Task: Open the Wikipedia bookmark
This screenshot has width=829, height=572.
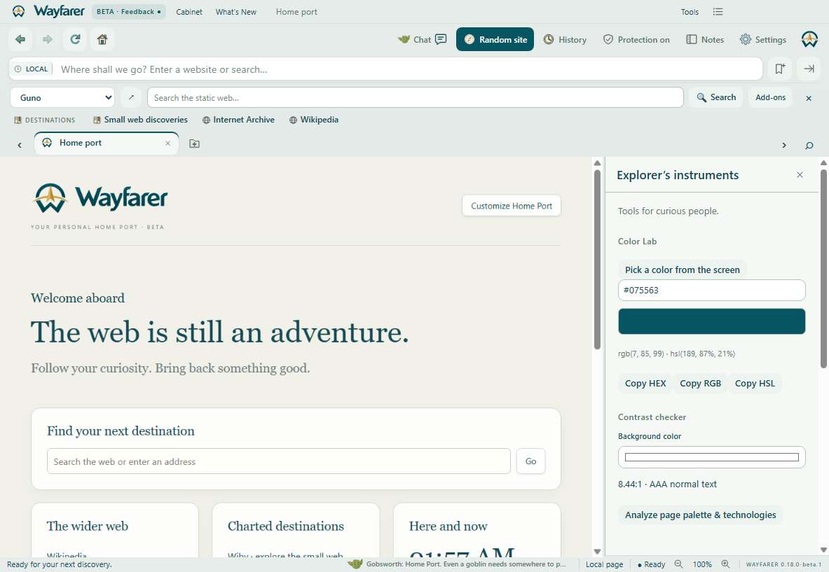Action: [314, 120]
